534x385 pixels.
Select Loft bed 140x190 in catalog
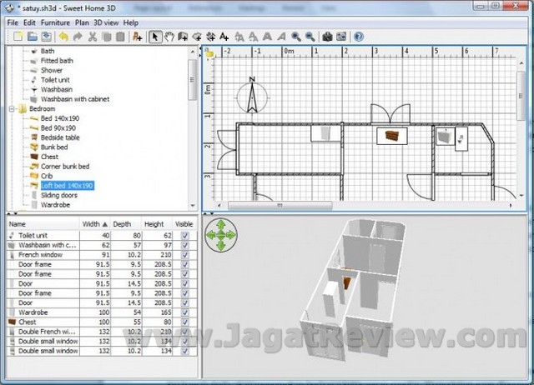coord(67,185)
